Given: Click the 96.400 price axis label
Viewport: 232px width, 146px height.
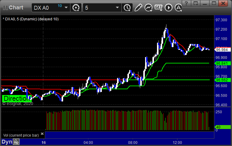Looking at the screenshot, I should point(221,105).
